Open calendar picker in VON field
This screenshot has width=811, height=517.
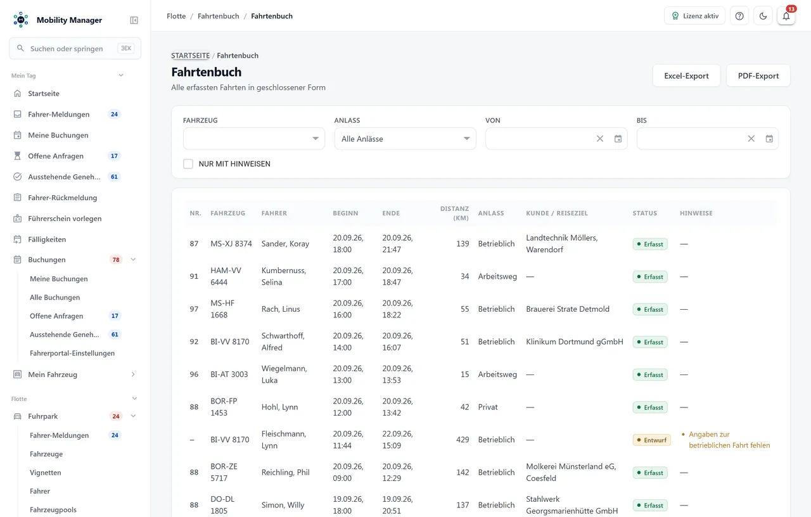618,139
